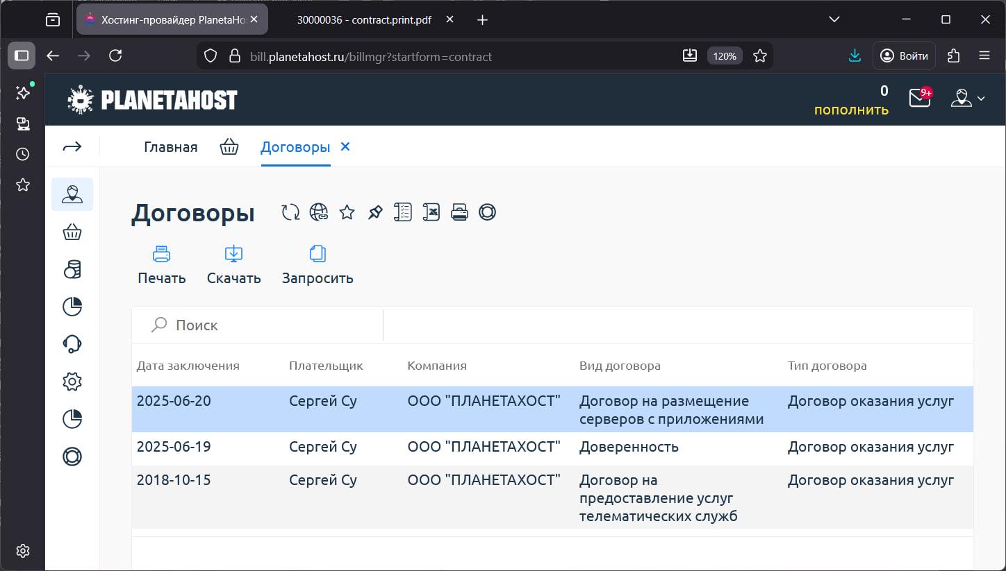Viewport: 1006px width, 571px height.
Task: Click the ПОПОЛНИТЬ link to top up balance
Action: (x=850, y=110)
